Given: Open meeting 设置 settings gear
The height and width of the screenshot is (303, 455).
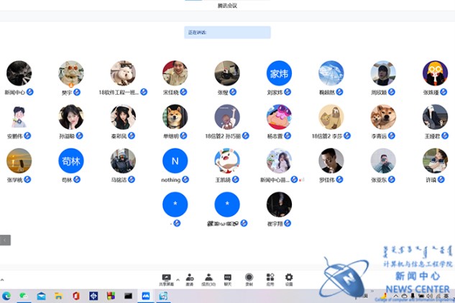Looking at the screenshot, I should pyautogui.click(x=289, y=277).
